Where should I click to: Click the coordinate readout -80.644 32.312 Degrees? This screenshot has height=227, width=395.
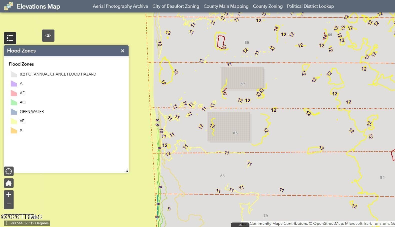pos(30,223)
